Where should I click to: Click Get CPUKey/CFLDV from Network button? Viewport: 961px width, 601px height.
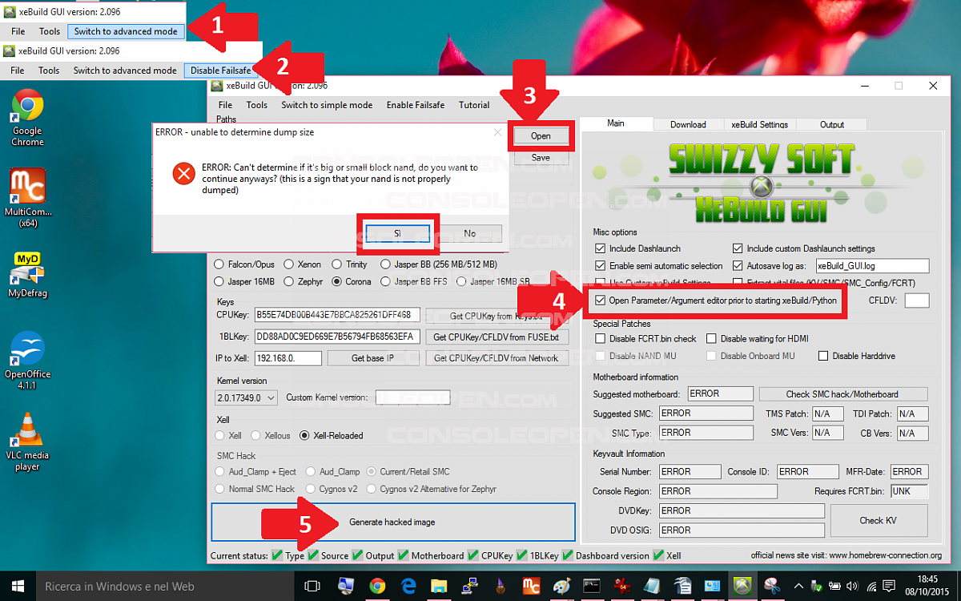coord(497,358)
